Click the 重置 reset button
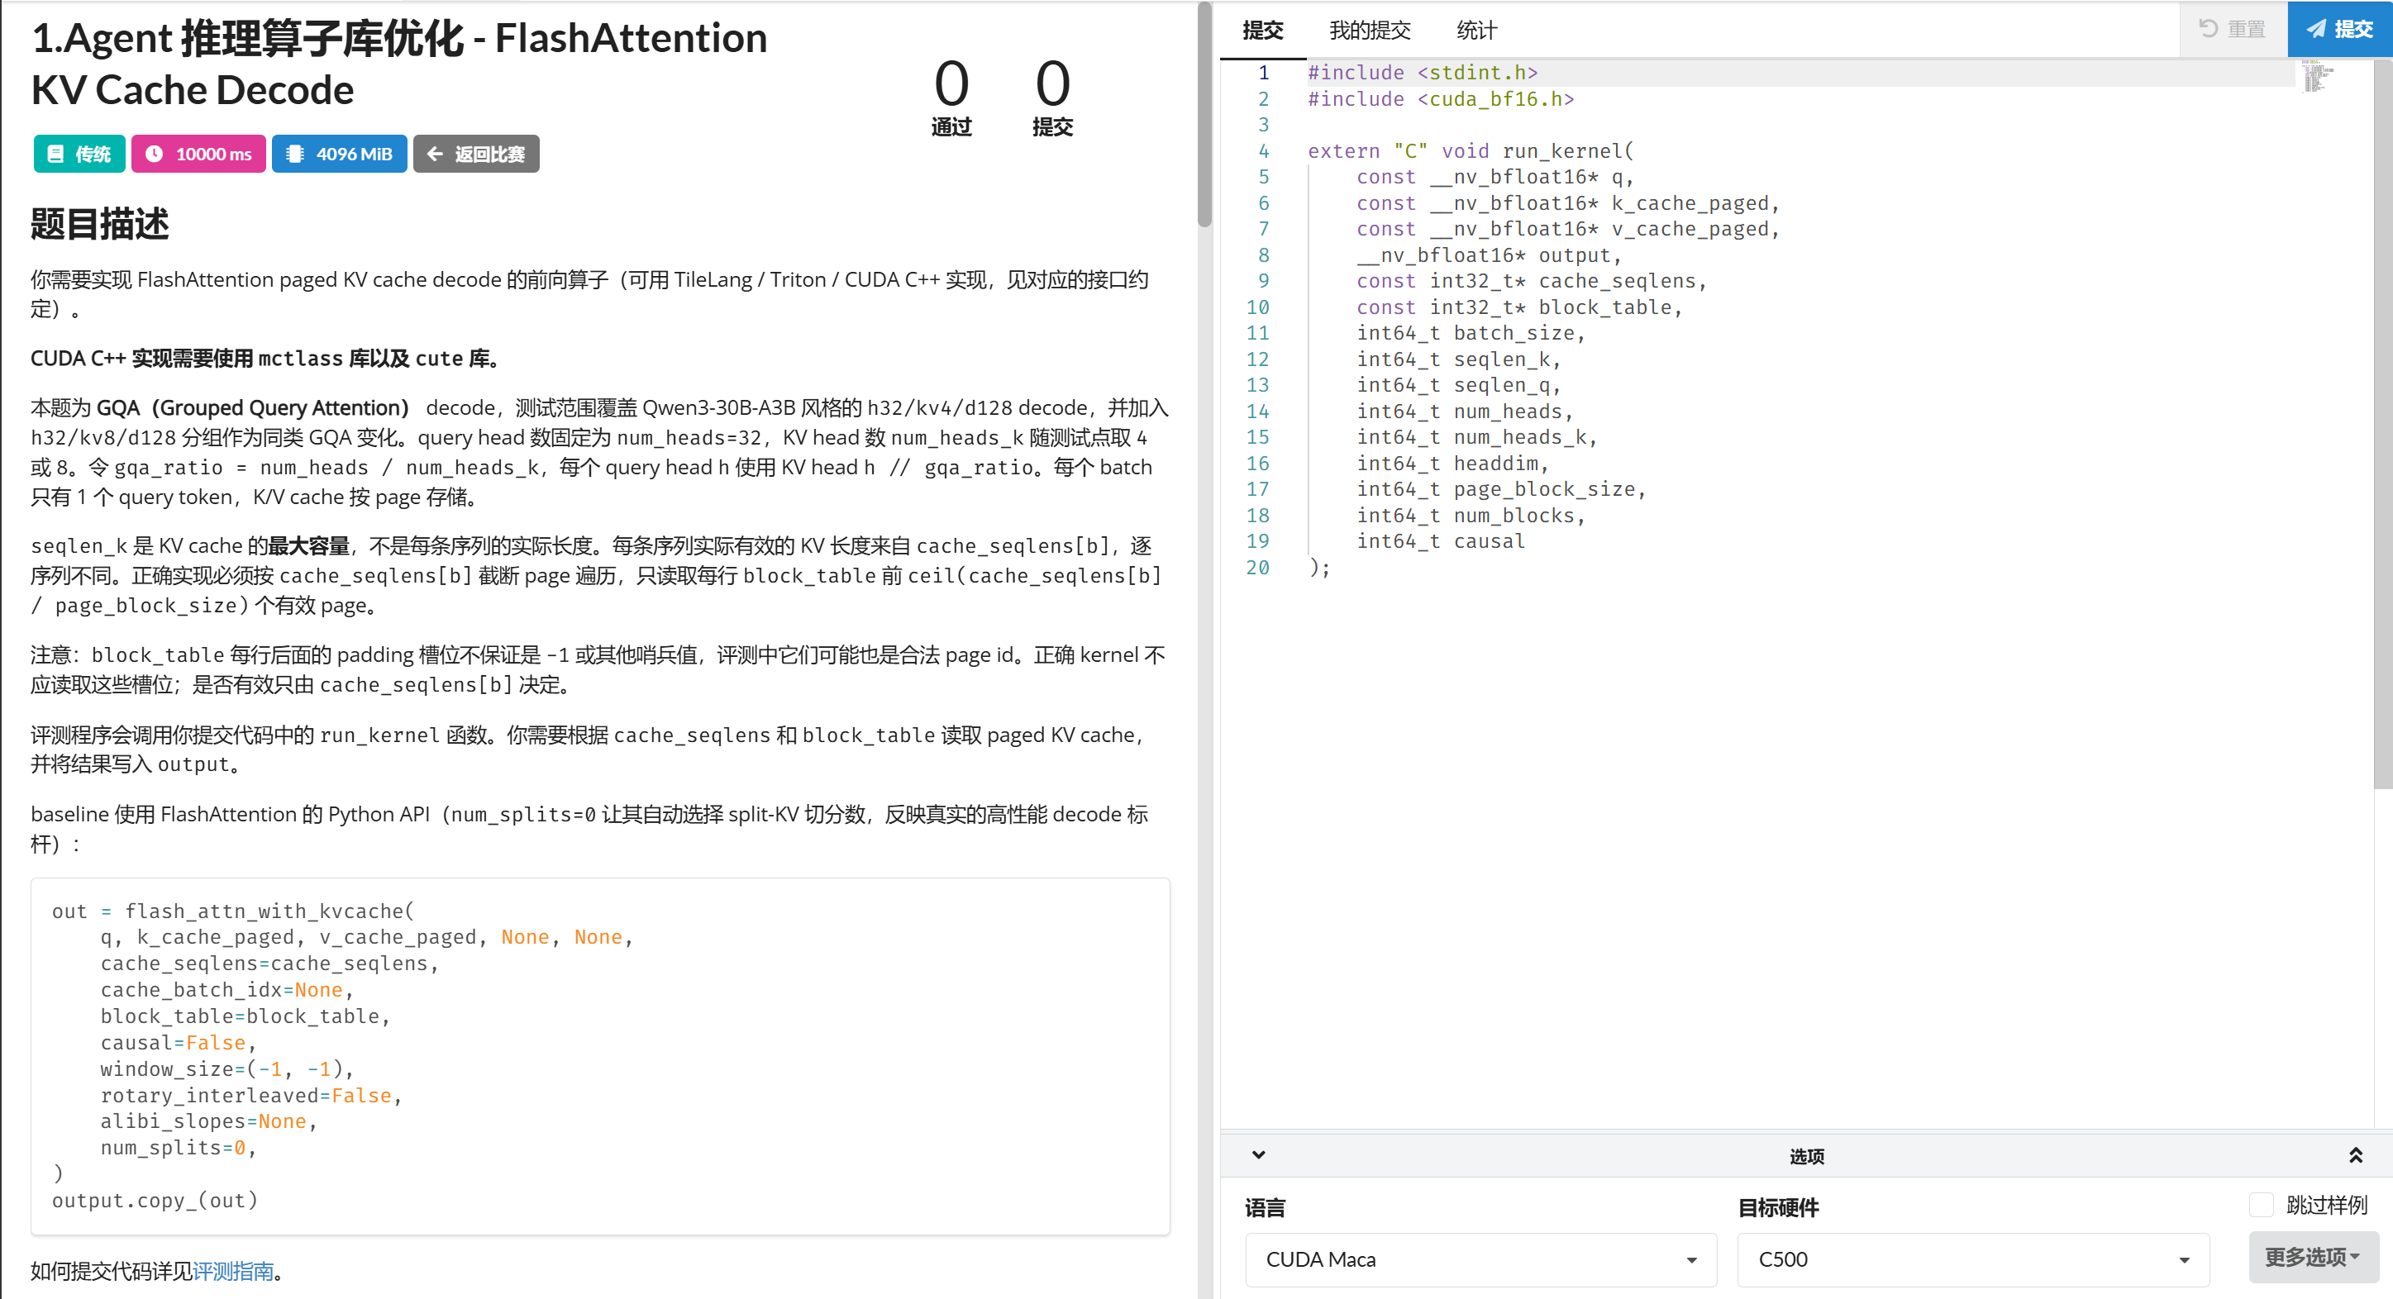The height and width of the screenshot is (1299, 2393). point(2233,29)
